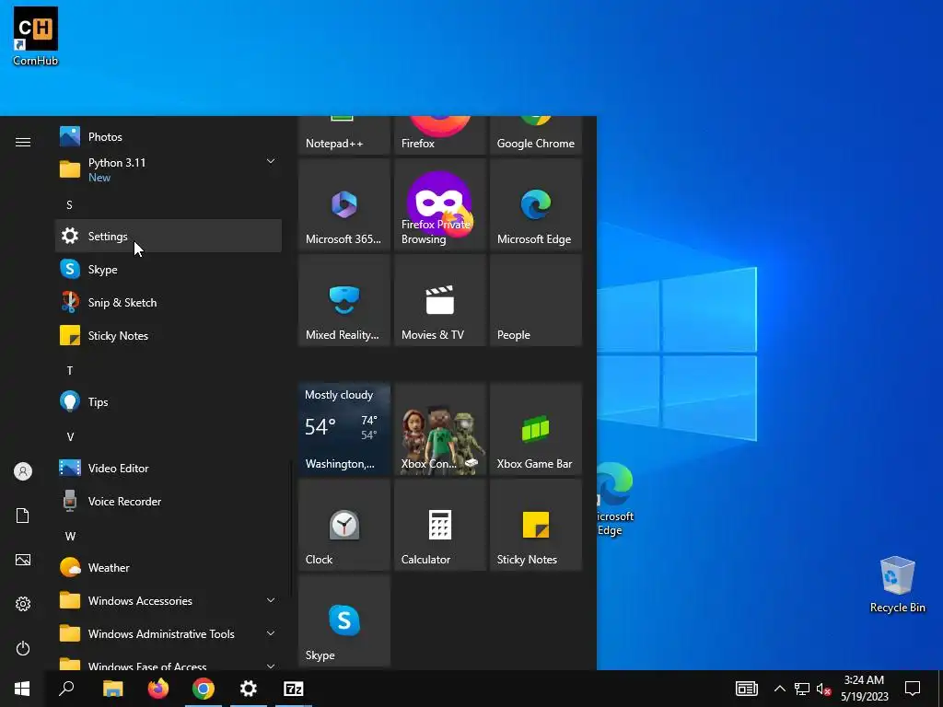
Task: Expand Windows Administrative Tools folder
Action: click(169, 633)
